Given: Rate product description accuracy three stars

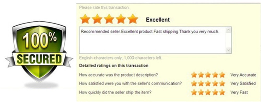Looking at the screenshot, I should (208, 75).
